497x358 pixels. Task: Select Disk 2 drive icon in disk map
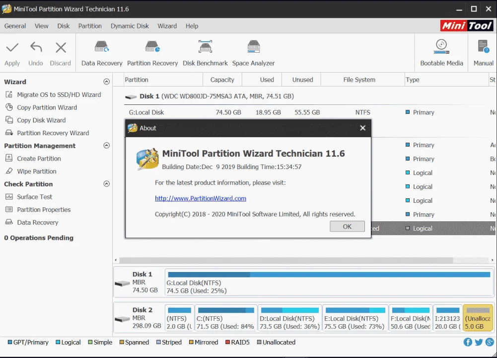tap(122, 319)
